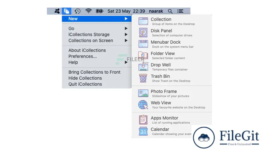Expand the Go submenu arrow
The image size is (265, 153).
[x=126, y=28]
